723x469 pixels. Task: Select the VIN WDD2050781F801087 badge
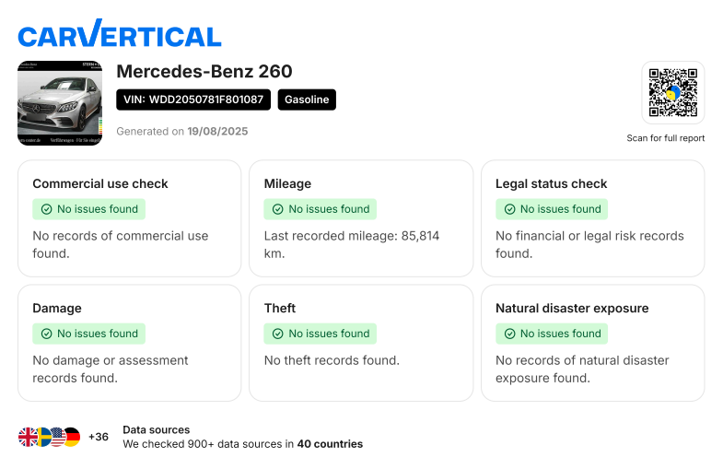coord(193,100)
